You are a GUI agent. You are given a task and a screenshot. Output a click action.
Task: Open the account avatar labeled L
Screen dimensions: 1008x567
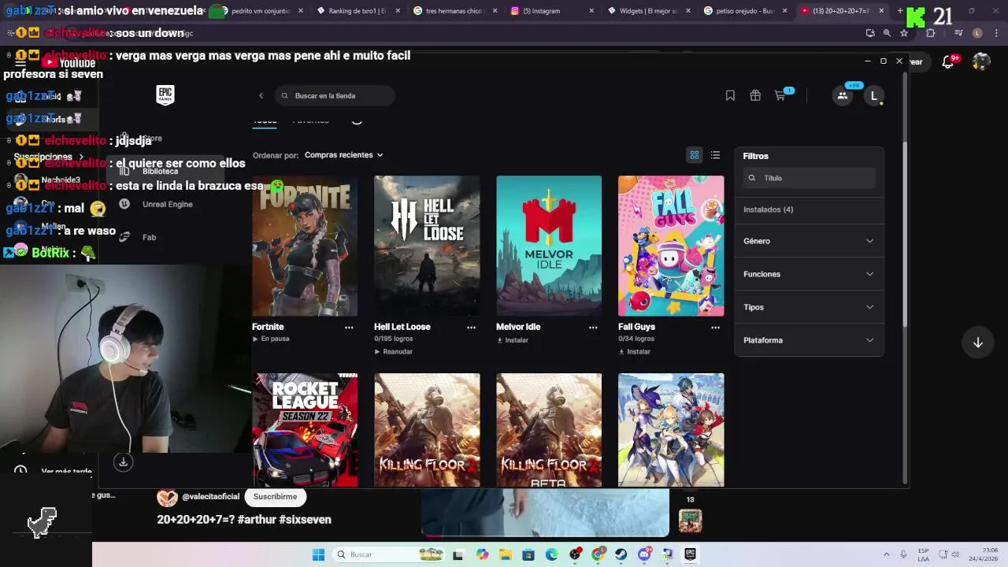point(873,95)
